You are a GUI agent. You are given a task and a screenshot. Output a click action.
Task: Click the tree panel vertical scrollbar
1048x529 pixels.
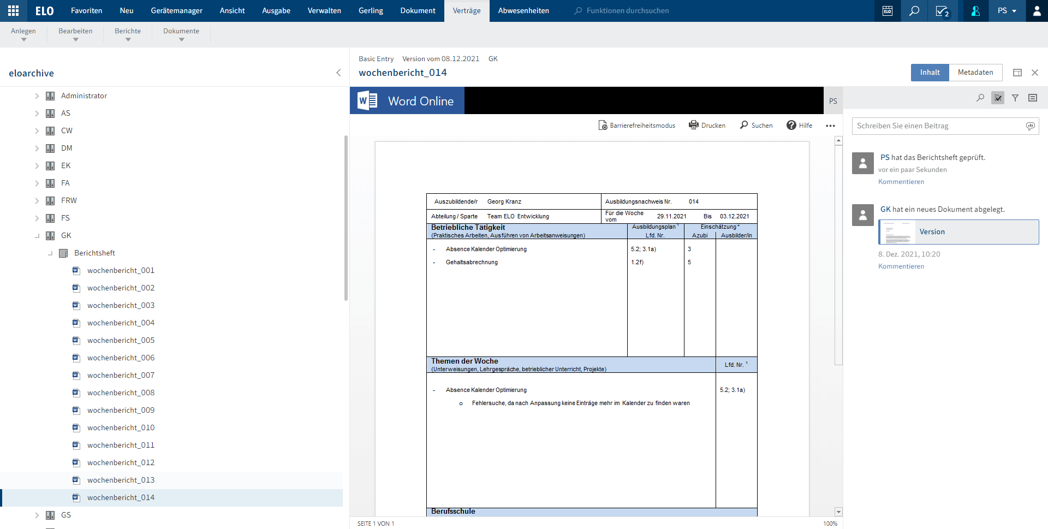pos(346,218)
